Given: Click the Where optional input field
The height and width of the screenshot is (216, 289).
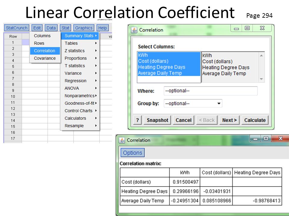Looking at the screenshot, I should tap(210, 91).
